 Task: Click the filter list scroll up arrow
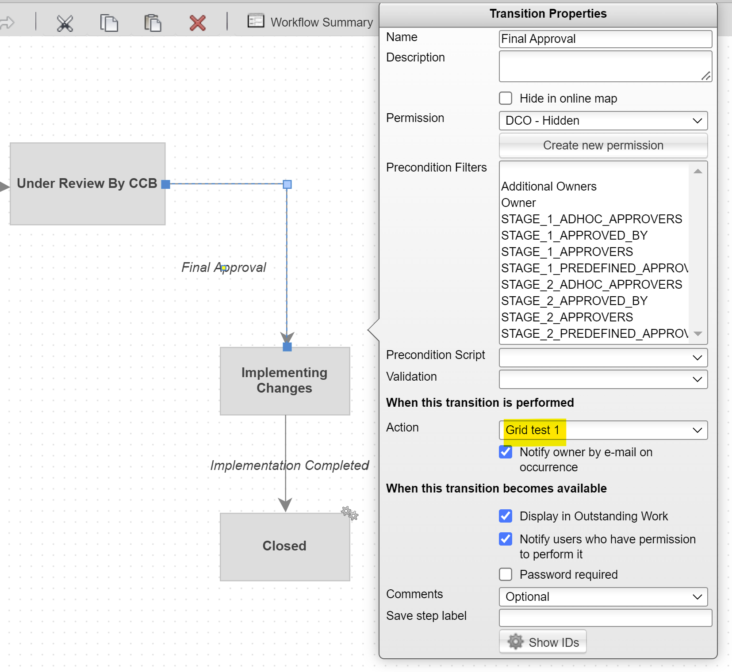pyautogui.click(x=698, y=171)
